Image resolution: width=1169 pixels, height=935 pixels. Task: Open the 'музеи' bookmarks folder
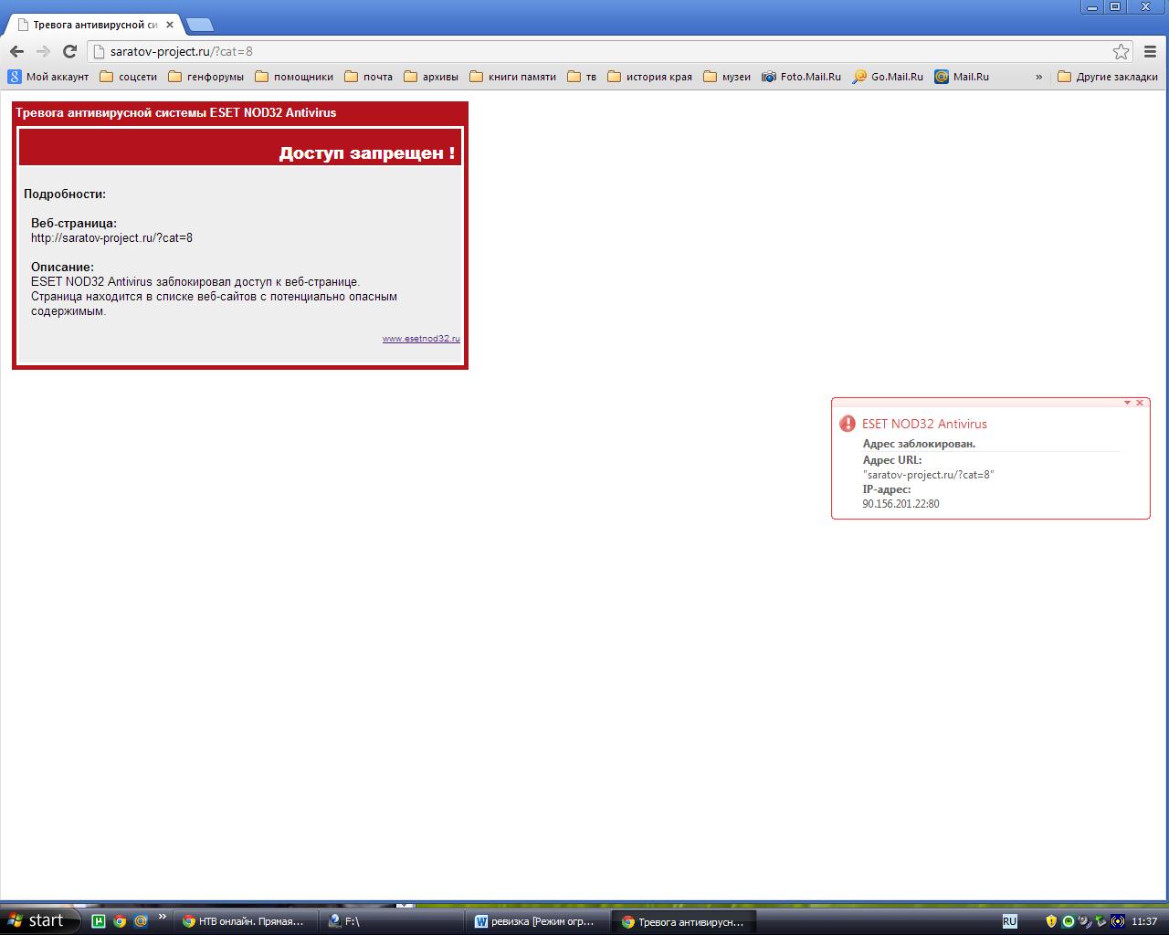[727, 77]
